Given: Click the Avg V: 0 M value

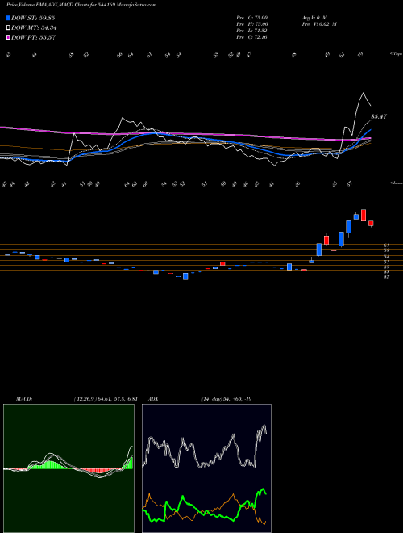Looking at the screenshot, I should (314, 18).
